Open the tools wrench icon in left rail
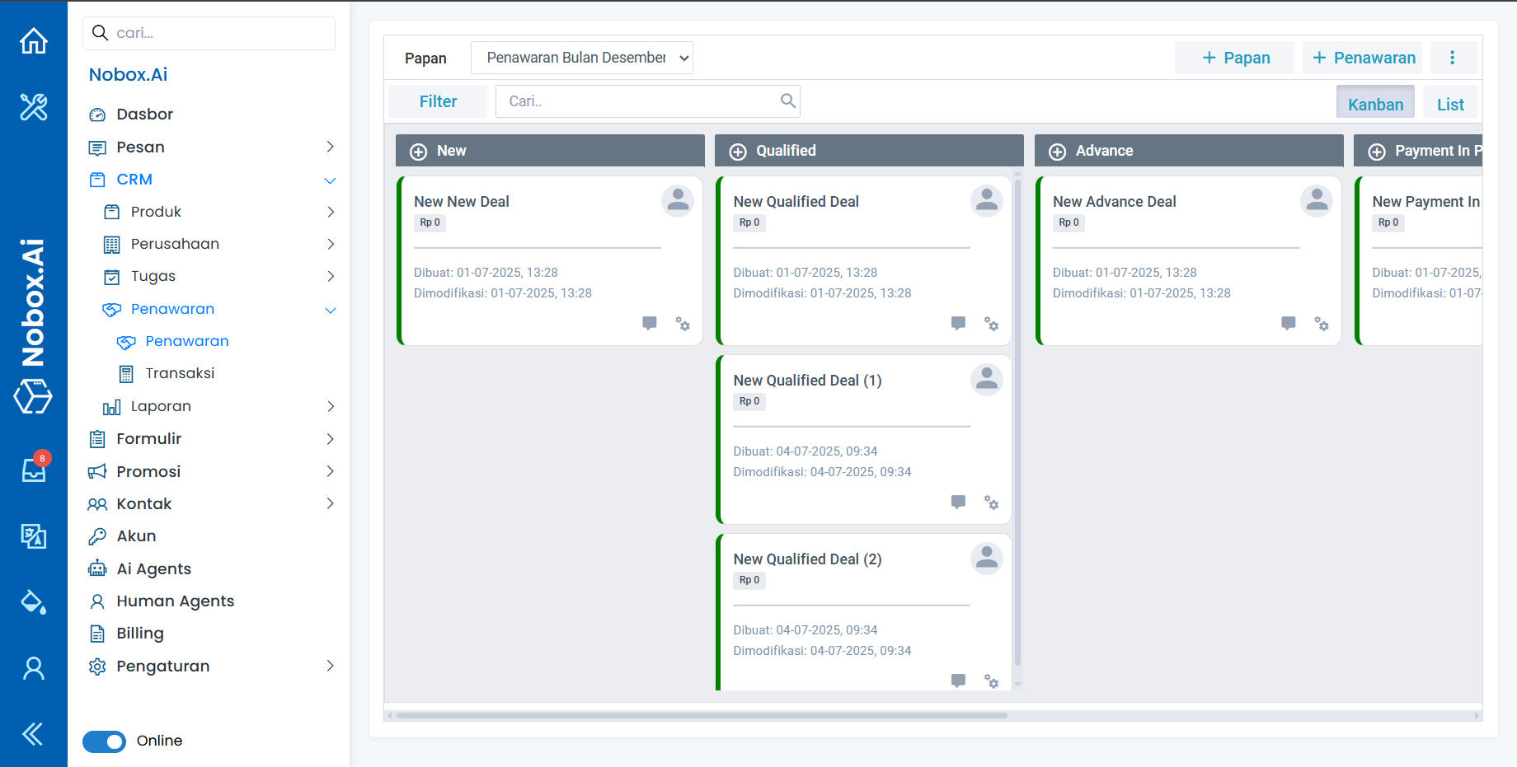 pos(34,107)
